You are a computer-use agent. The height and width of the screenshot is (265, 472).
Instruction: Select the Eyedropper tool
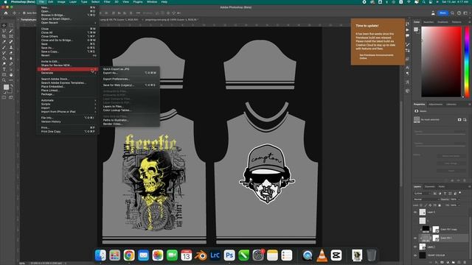[x=4, y=42]
